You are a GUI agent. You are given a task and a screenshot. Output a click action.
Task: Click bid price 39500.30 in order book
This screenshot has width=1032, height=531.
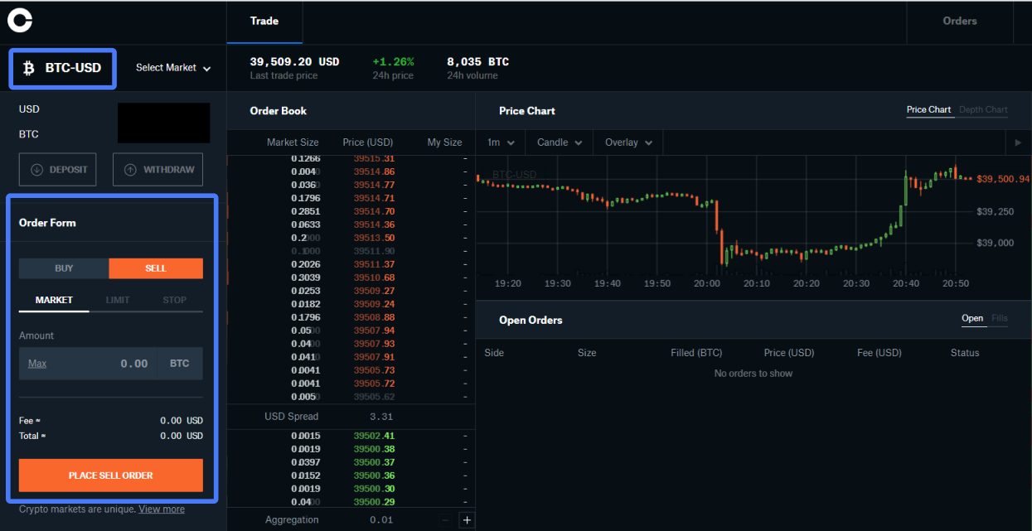[x=374, y=489]
